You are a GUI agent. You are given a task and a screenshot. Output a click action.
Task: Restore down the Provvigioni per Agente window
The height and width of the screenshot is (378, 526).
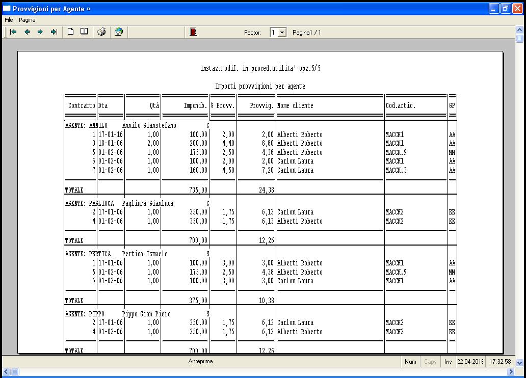point(506,8)
